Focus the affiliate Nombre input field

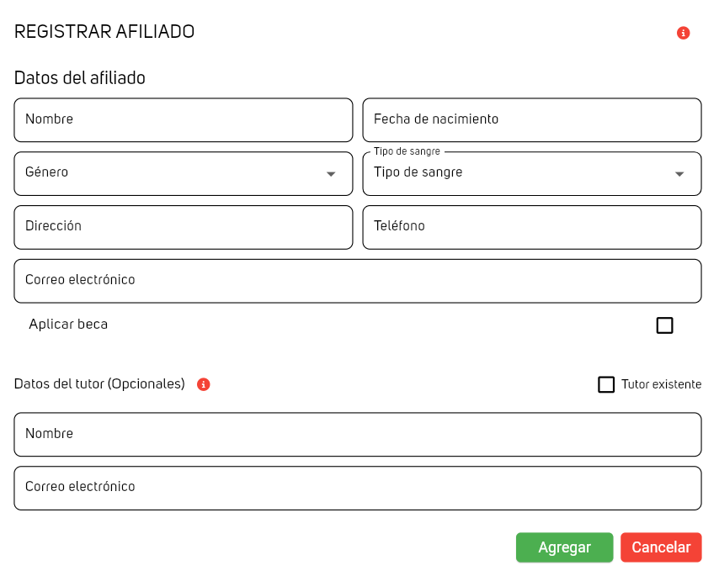(x=184, y=120)
